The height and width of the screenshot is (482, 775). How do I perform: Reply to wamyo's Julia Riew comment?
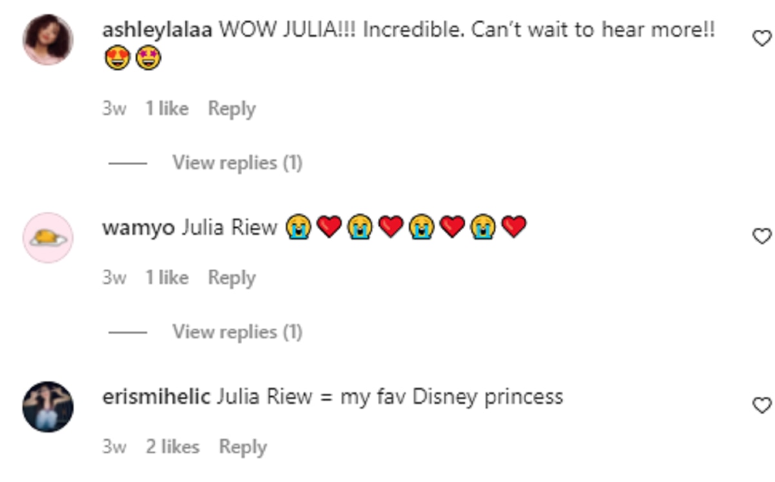[232, 277]
